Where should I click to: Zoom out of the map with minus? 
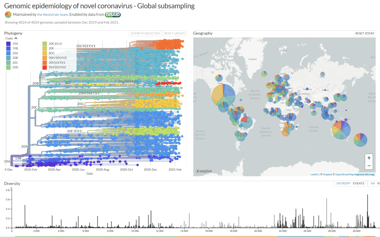(369, 166)
